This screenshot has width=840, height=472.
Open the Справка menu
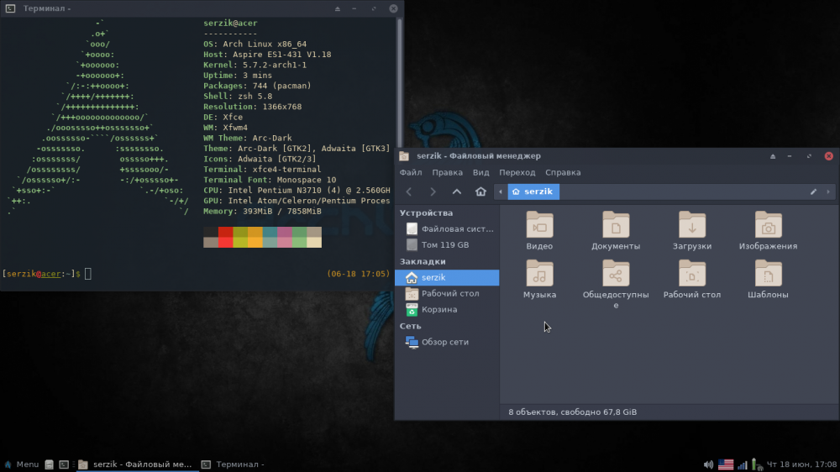click(x=563, y=172)
